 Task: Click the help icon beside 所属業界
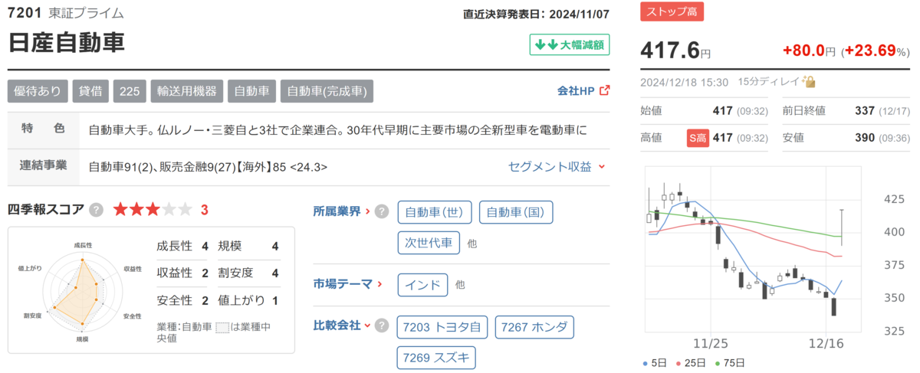pyautogui.click(x=382, y=211)
